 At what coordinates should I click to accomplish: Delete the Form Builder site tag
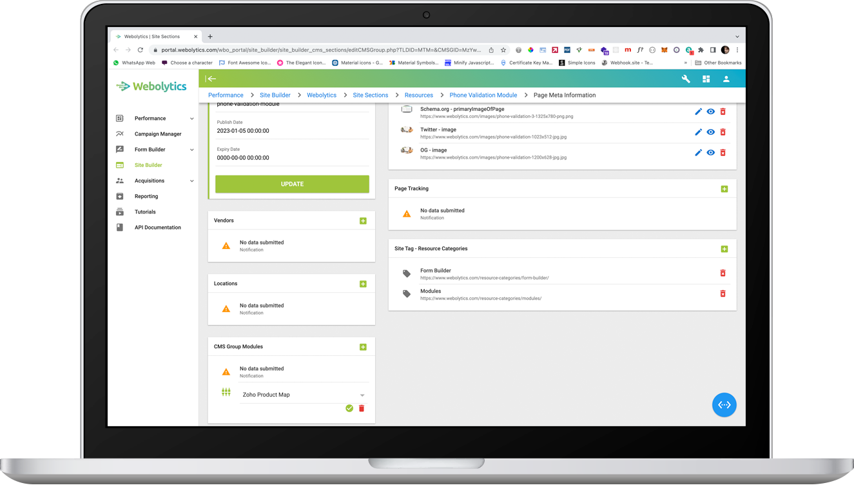point(723,273)
